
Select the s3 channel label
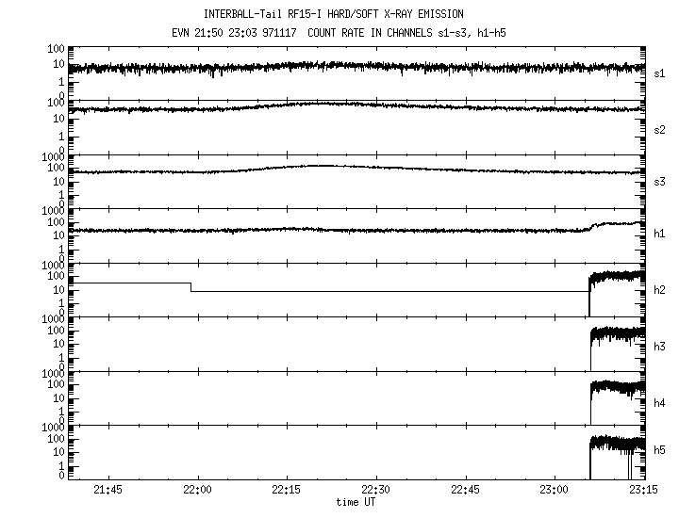pos(660,183)
